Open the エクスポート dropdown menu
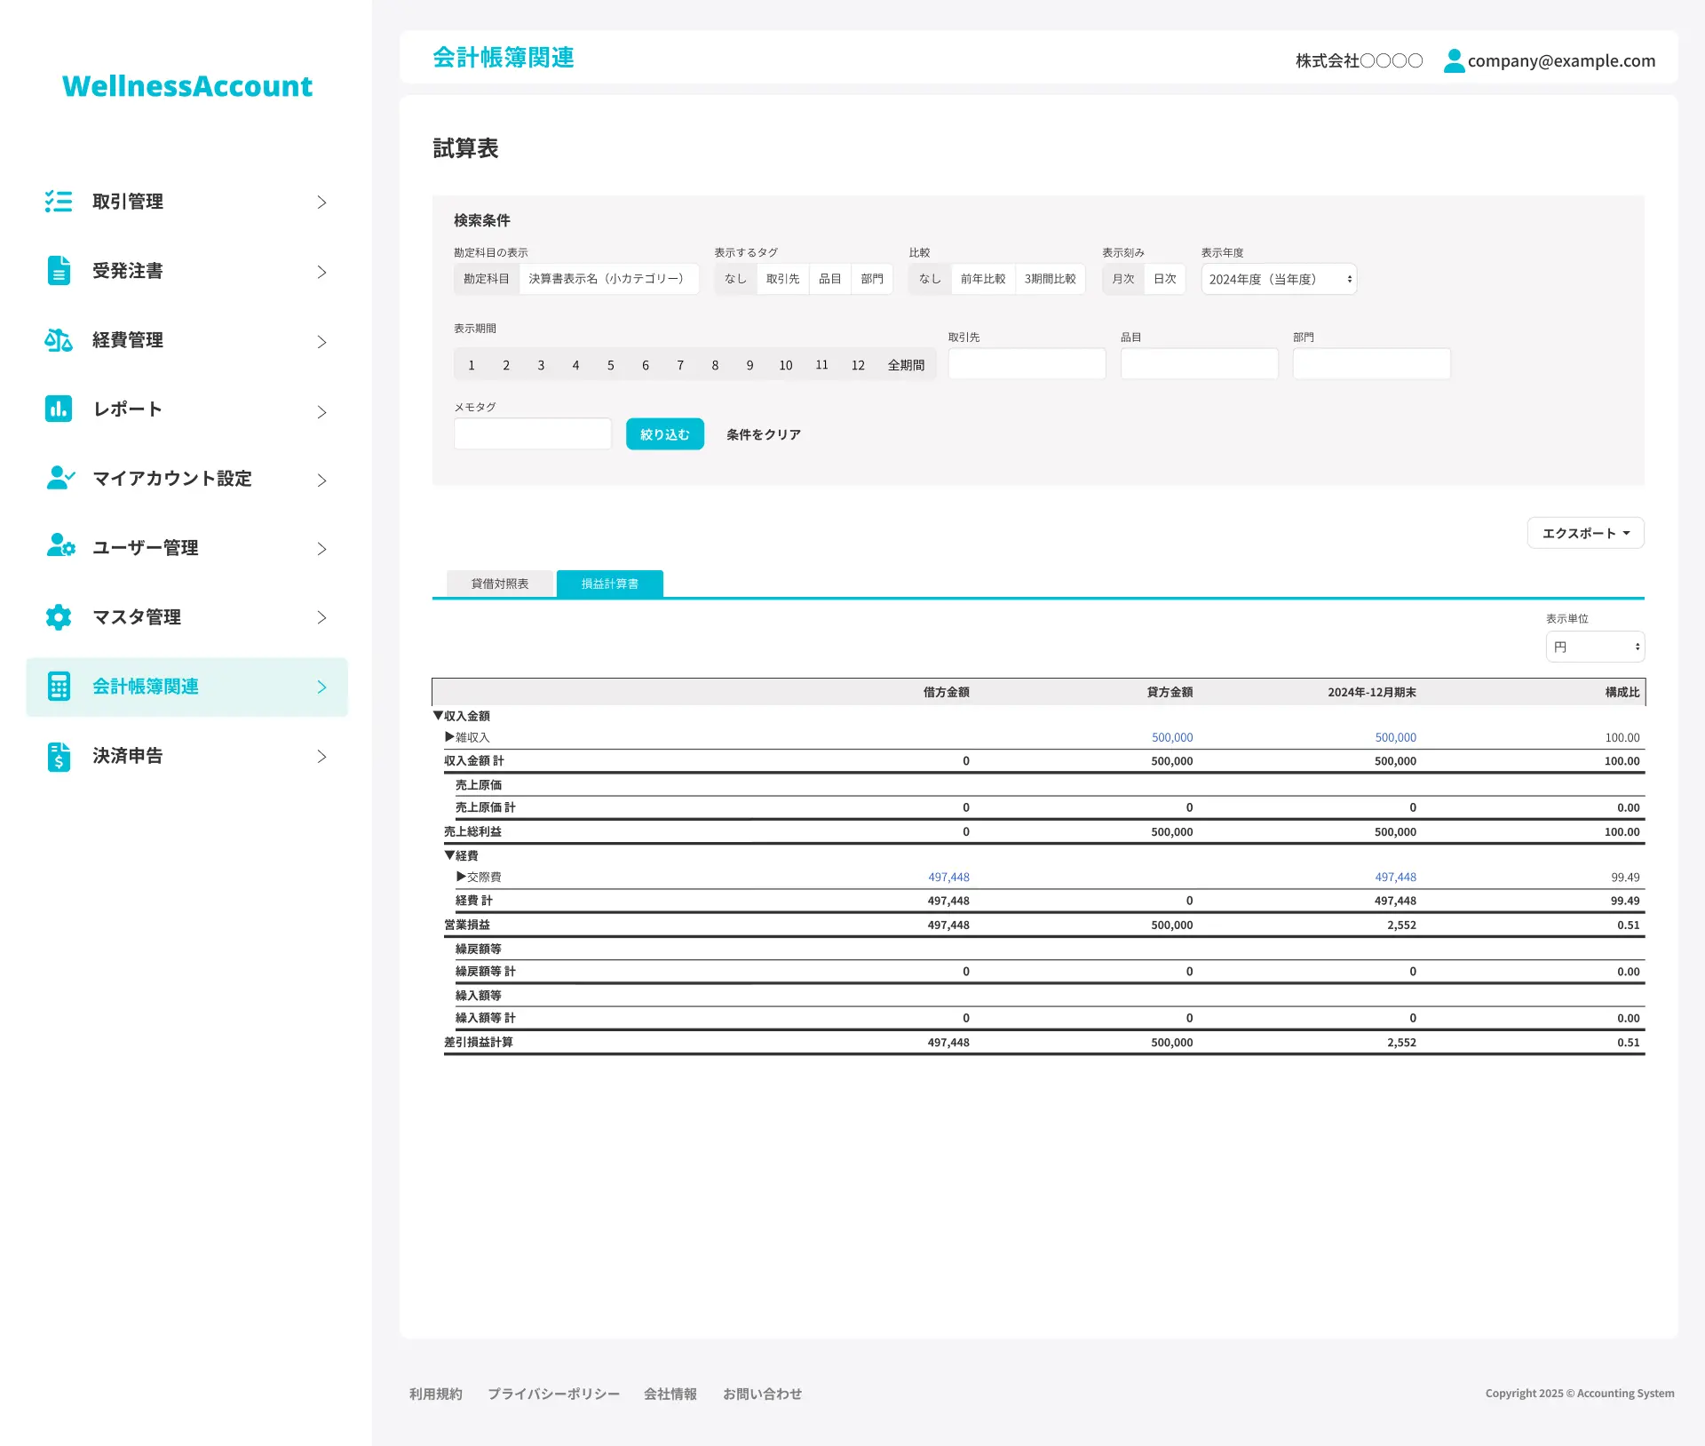 click(1585, 533)
